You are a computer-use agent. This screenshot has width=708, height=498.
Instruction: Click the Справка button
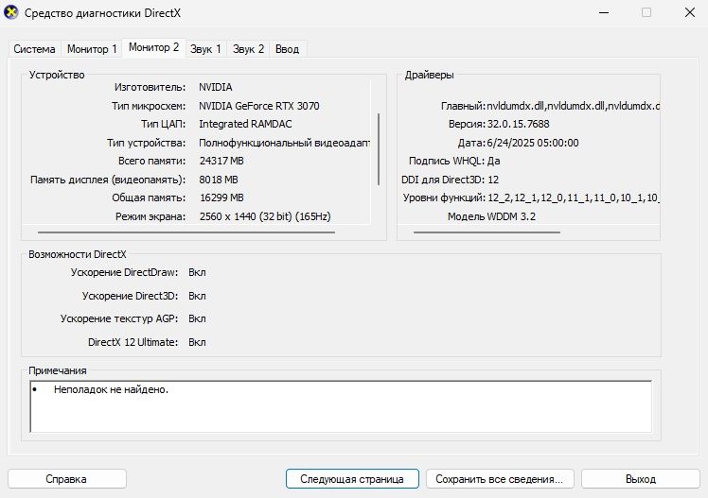[67, 478]
